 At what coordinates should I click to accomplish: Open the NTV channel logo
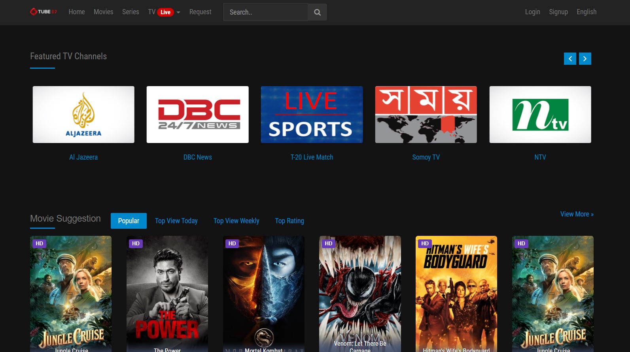[540, 115]
